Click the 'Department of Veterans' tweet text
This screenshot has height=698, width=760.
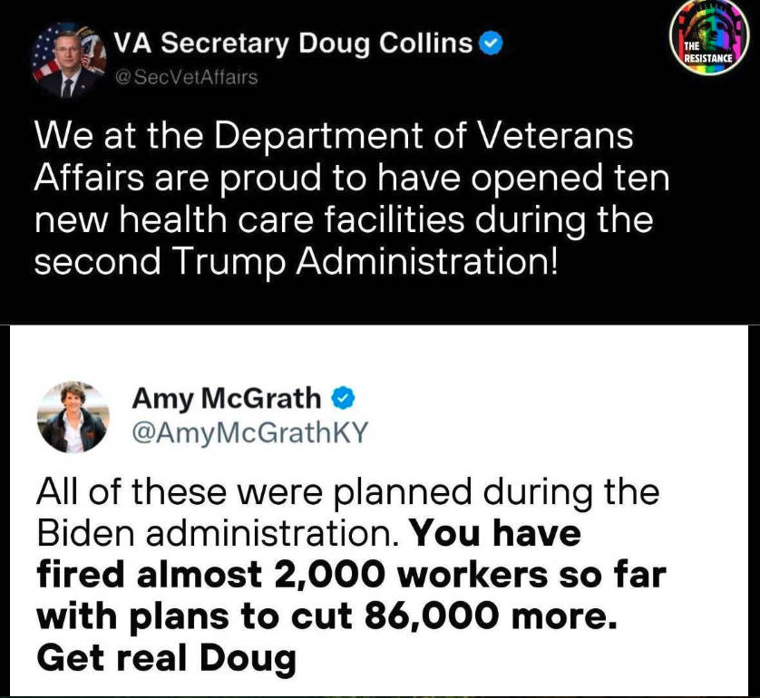424,136
